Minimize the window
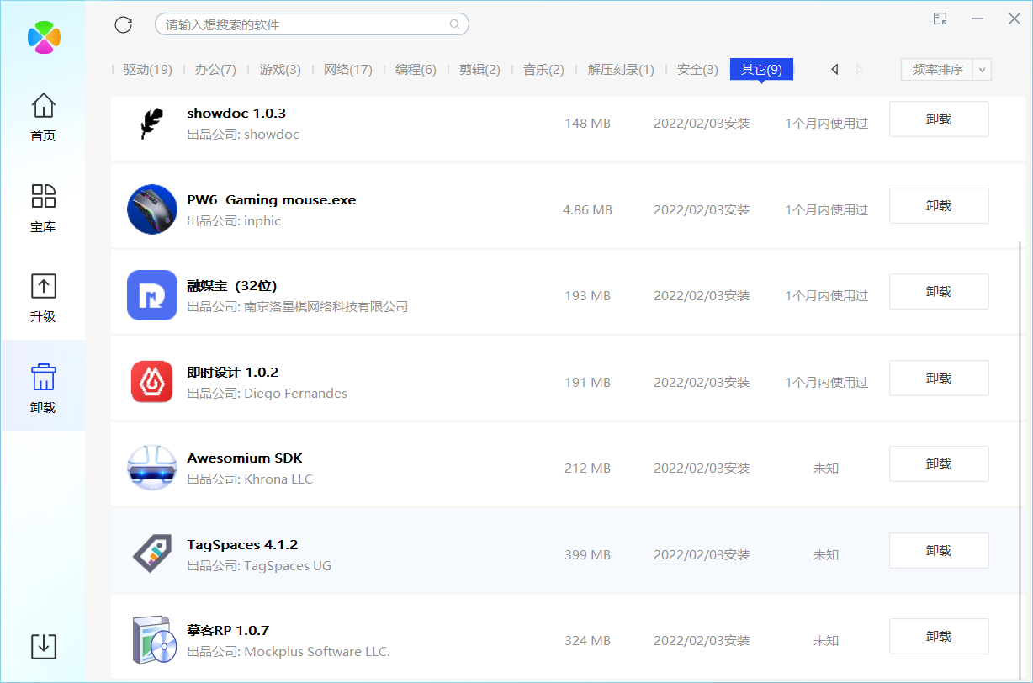Image resolution: width=1033 pixels, height=683 pixels. tap(977, 19)
